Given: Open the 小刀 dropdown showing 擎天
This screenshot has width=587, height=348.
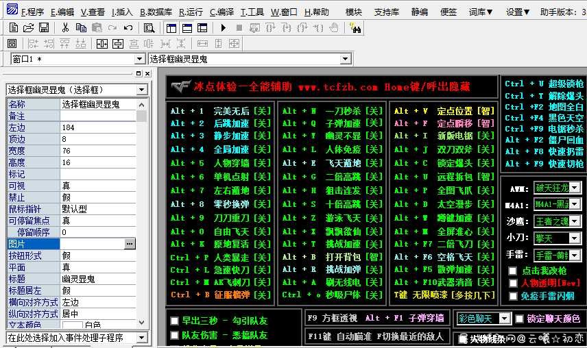Looking at the screenshot, I should pos(575,238).
